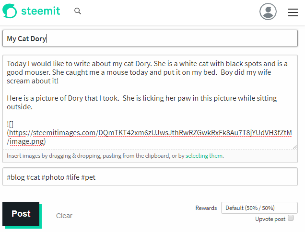Open search with the magnifier icon
This screenshot has width=305, height=232.
click(x=78, y=12)
